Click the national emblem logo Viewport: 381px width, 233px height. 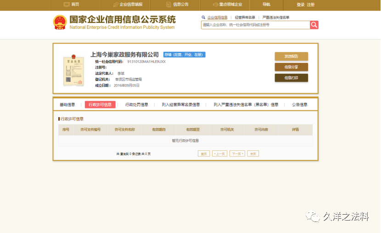(60, 22)
